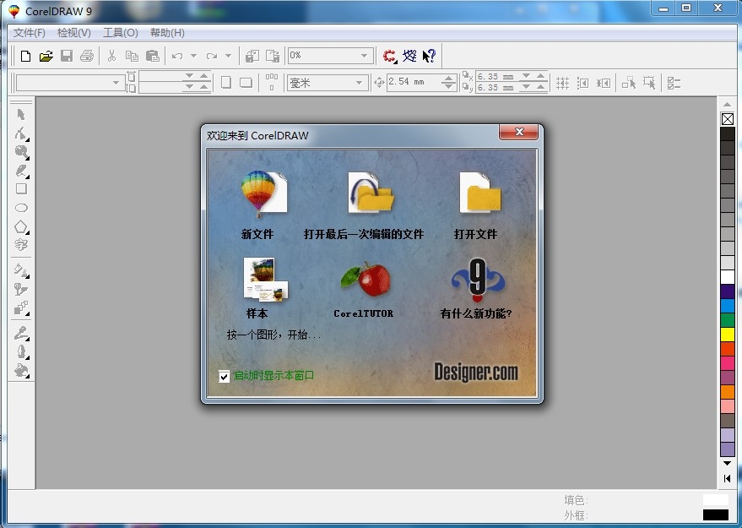Open the 帮助(H) menu
The width and height of the screenshot is (742, 528).
point(166,32)
